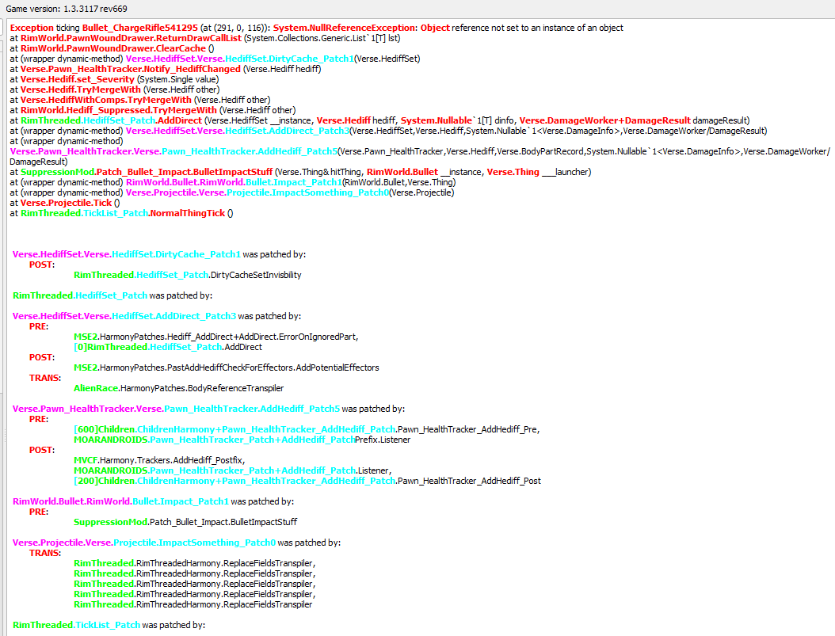Click the 'POST:' label under AddDirect_Patch3
Viewport: 835px width, 636px height.
pyautogui.click(x=42, y=358)
